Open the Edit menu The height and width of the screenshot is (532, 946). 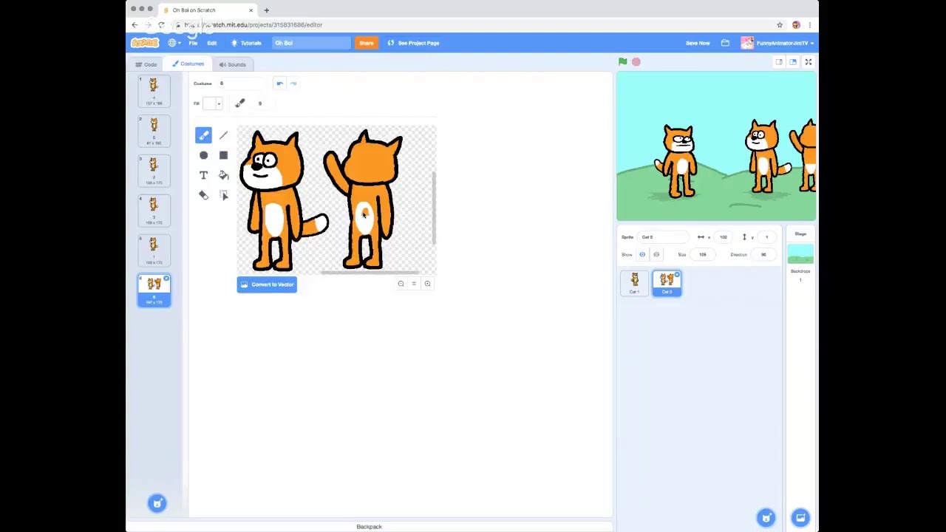coord(212,43)
